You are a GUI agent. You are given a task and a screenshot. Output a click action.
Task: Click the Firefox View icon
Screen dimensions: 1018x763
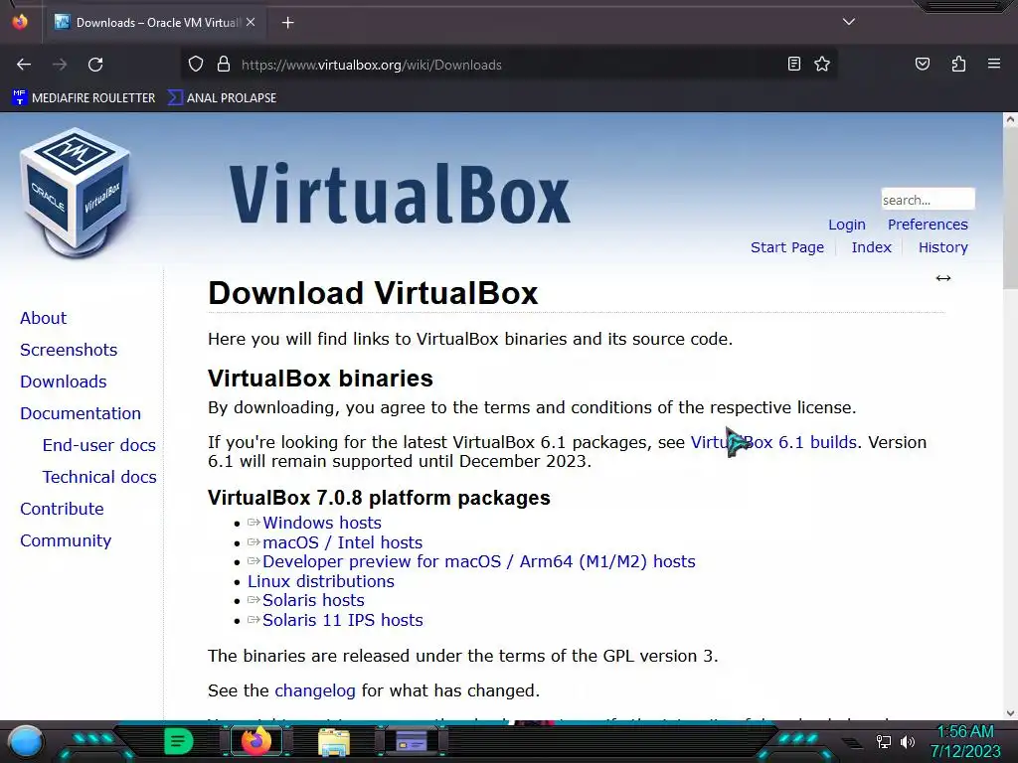click(20, 22)
